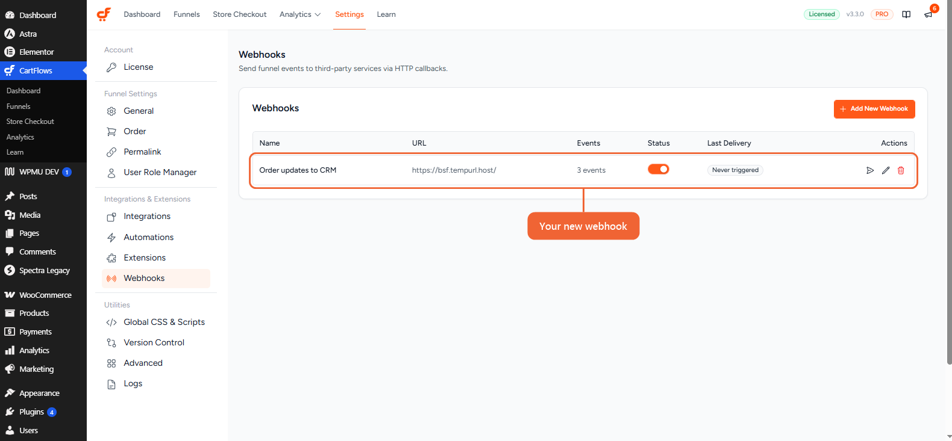Click the CartFlows logo icon
The height and width of the screenshot is (441, 952).
point(104,14)
